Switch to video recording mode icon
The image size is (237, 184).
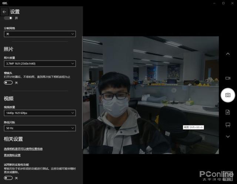coord(228,78)
